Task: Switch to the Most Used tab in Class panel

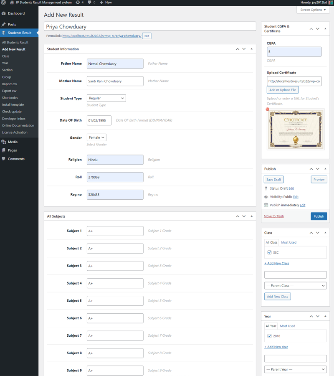Action: (x=288, y=242)
